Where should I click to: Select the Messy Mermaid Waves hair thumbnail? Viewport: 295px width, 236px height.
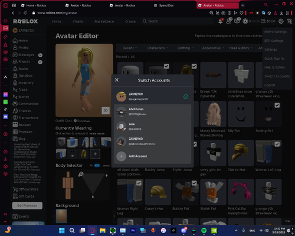click(213, 114)
